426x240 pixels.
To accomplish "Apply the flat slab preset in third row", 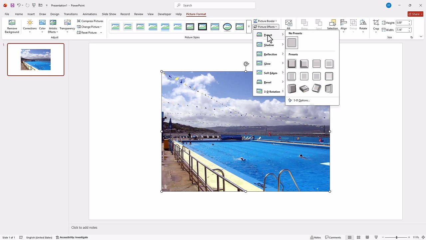I will (304, 89).
